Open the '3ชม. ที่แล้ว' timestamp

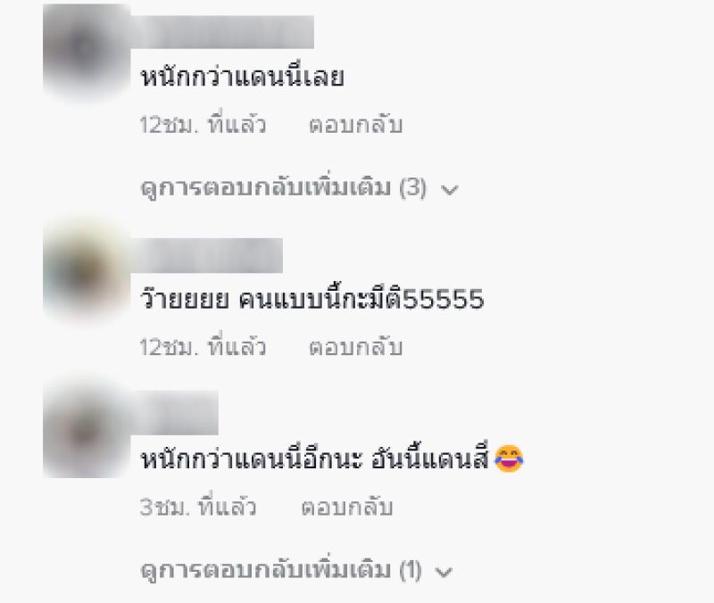coord(197,507)
